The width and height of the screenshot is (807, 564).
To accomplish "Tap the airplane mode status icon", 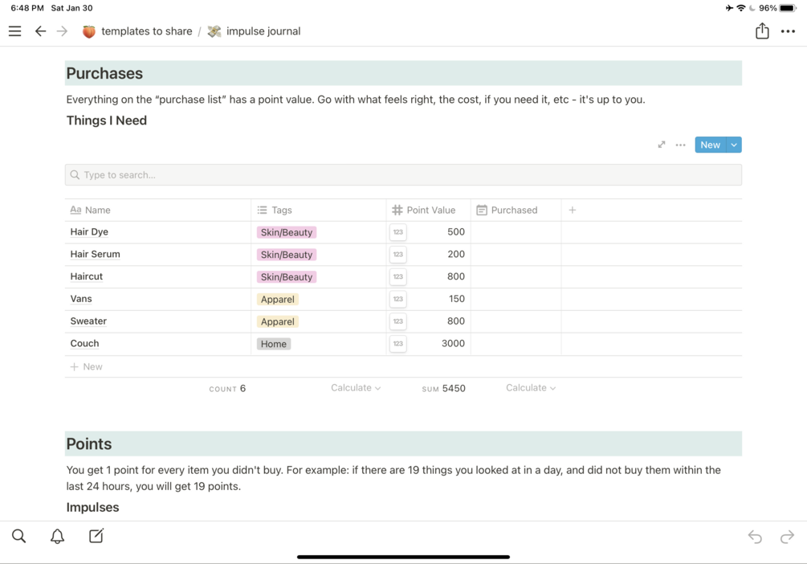I will [729, 8].
